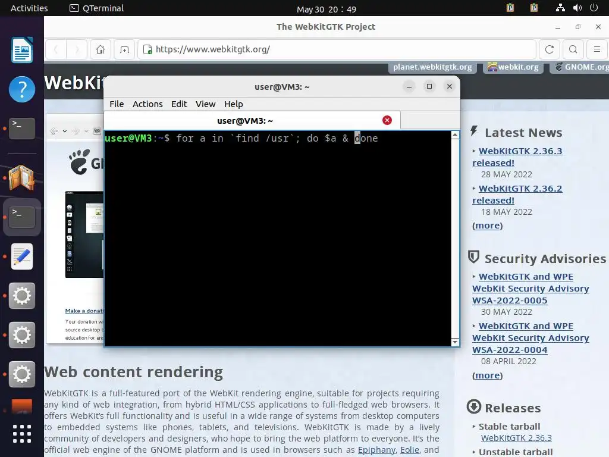
Task: Open the Epiphany browser link
Action: coord(376,450)
